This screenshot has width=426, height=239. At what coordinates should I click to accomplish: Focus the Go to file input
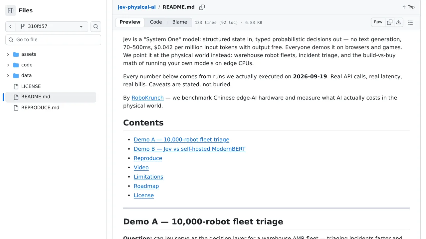(x=53, y=40)
